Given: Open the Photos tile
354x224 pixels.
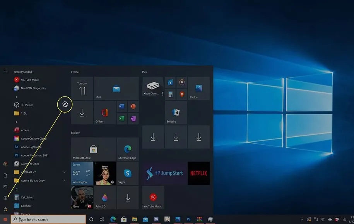Looking at the screenshot, I should point(199,88).
